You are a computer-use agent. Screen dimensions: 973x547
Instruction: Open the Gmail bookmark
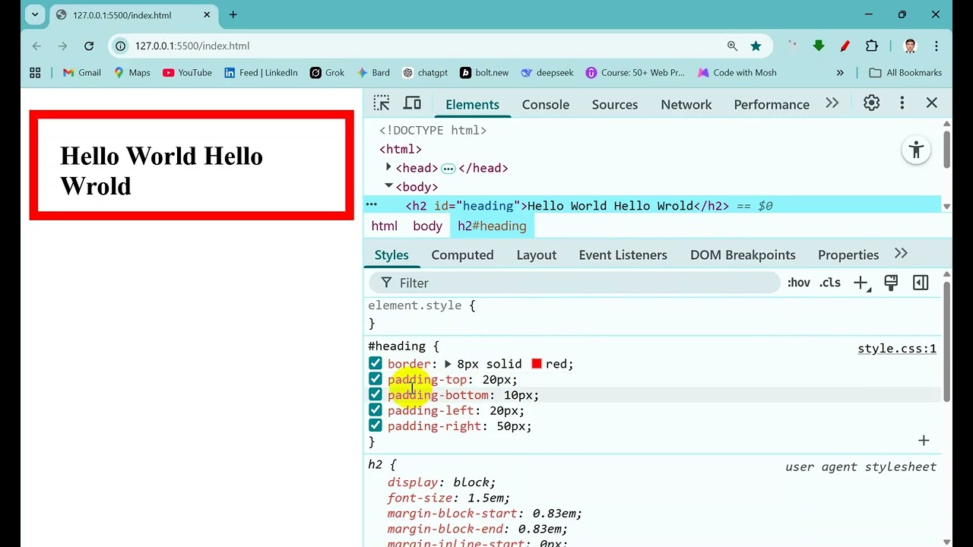81,73
